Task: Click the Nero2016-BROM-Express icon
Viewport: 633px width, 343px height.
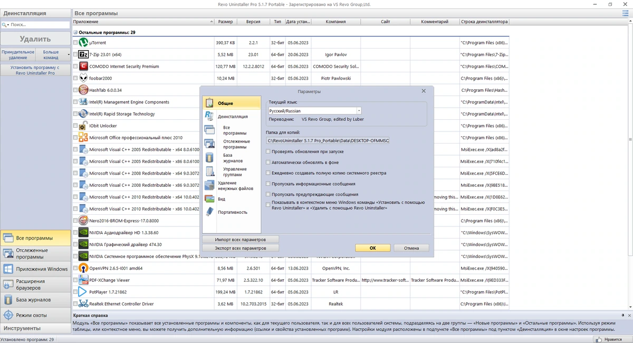Action: [83, 221]
